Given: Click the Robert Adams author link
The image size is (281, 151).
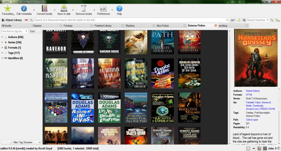Looking at the screenshot, I should click(252, 91).
